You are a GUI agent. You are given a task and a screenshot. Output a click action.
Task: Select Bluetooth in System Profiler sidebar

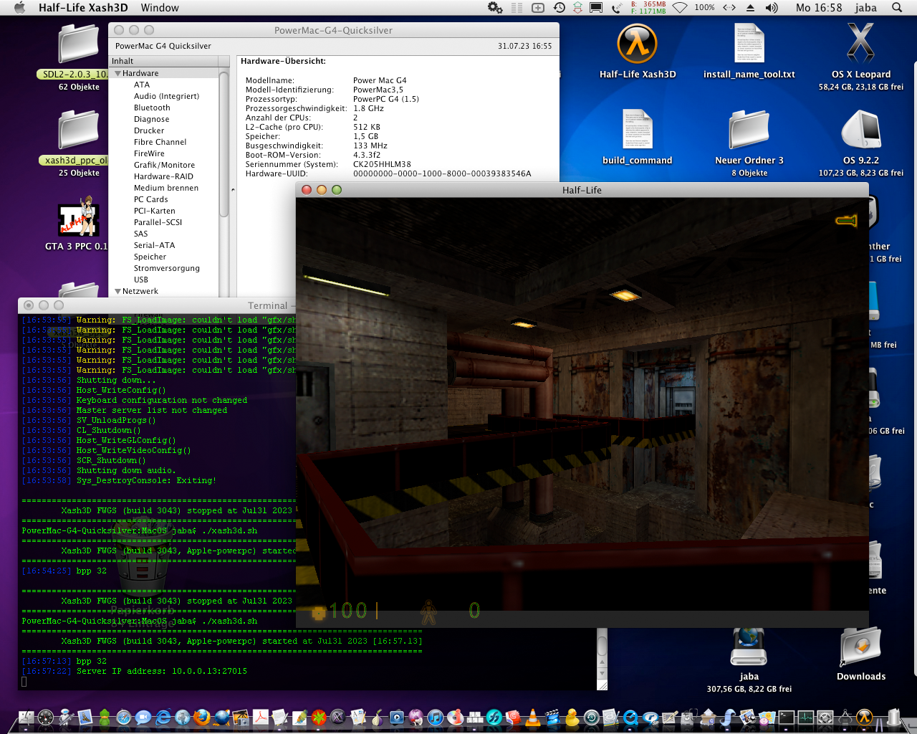click(x=152, y=108)
